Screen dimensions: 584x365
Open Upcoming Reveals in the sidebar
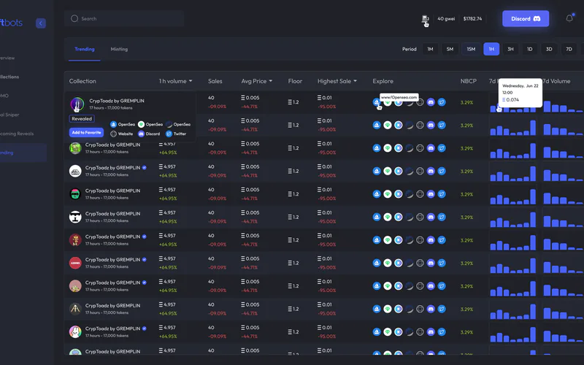coord(17,134)
